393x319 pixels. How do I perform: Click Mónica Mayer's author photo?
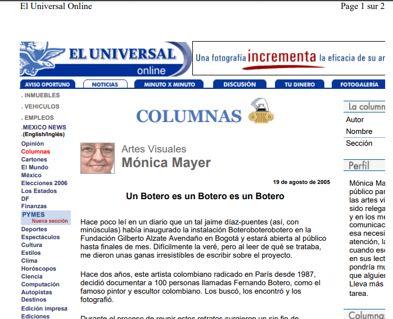[x=97, y=158]
